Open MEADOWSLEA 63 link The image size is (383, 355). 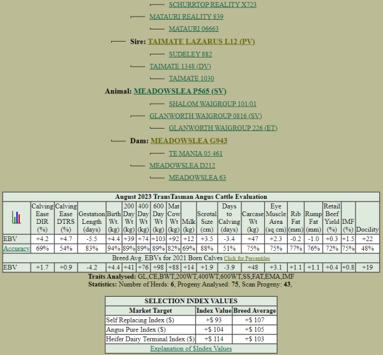[197, 178]
